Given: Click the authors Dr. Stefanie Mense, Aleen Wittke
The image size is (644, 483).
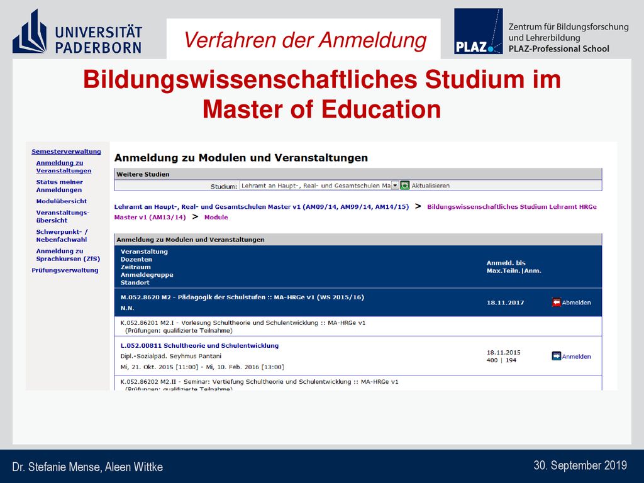Looking at the screenshot, I should 87,467.
